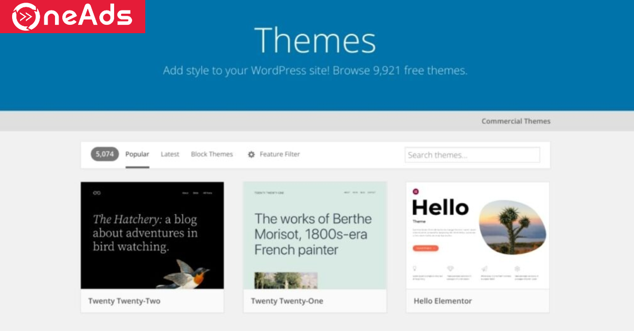Click the OneAds logo

click(x=72, y=16)
